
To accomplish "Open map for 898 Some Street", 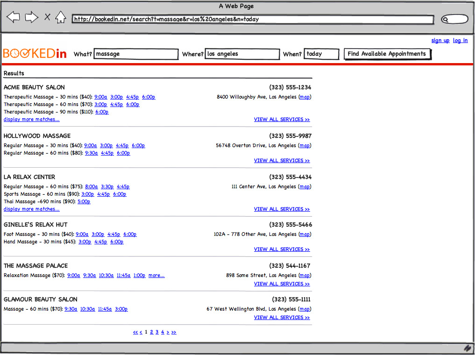I will tap(305, 275).
